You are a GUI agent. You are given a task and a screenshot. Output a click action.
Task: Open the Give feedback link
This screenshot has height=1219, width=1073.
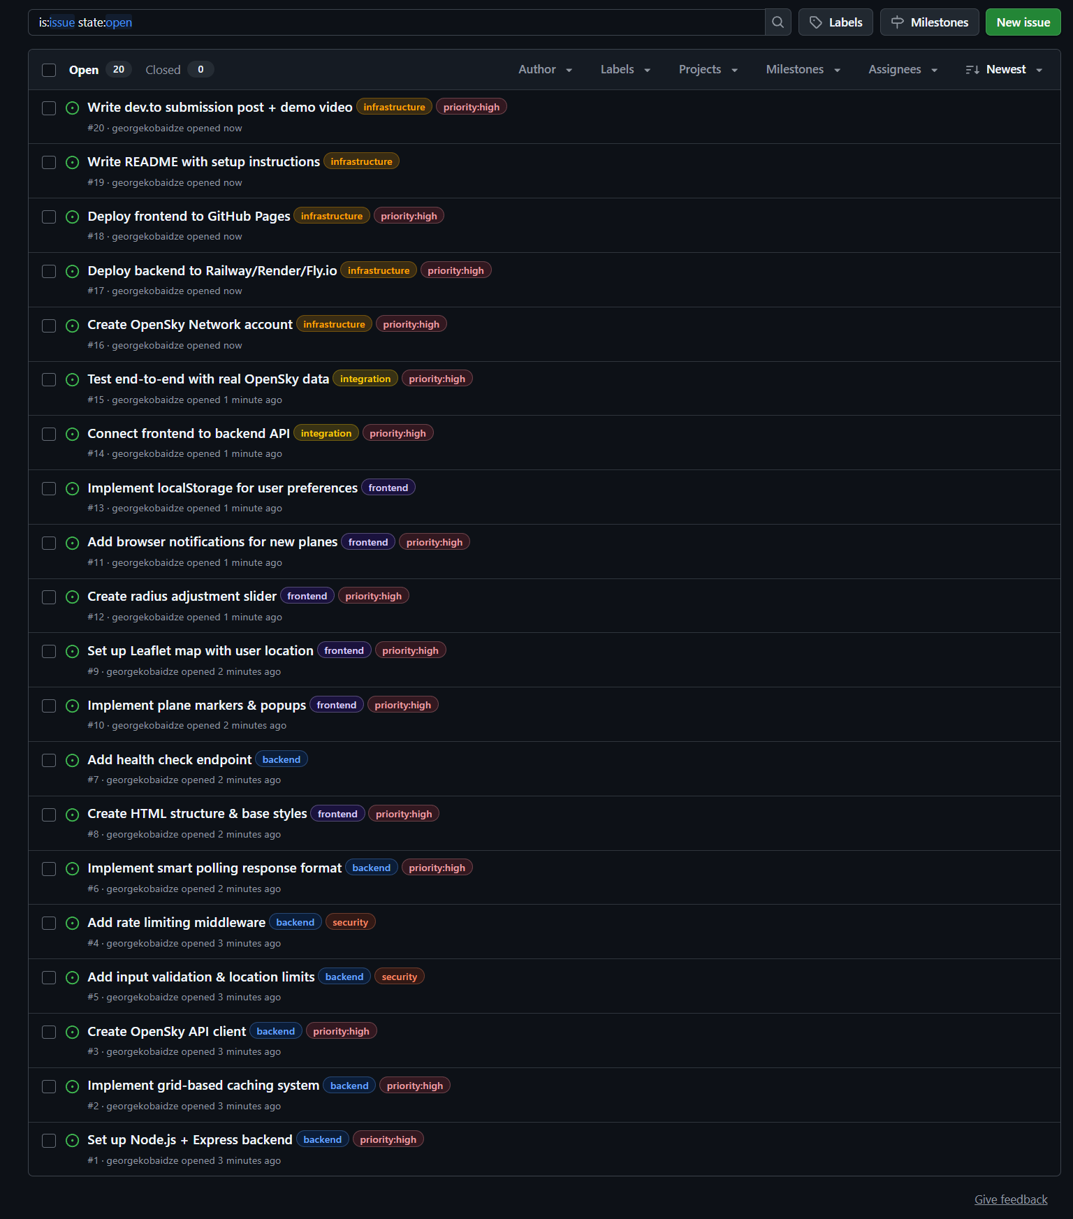1011,1199
